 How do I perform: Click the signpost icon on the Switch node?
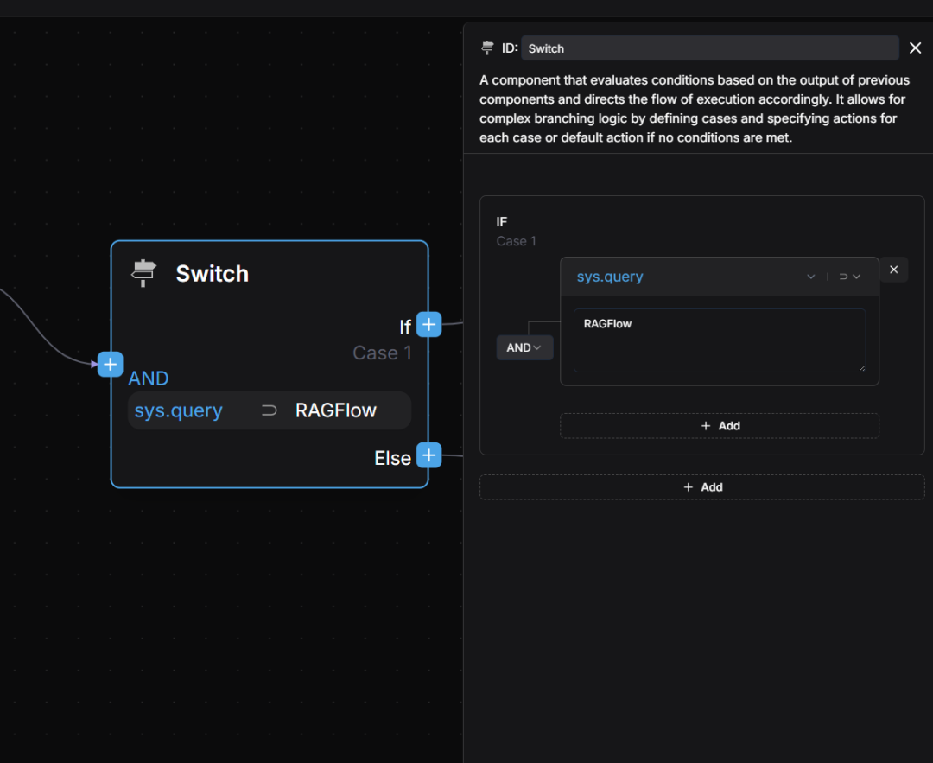pos(143,273)
